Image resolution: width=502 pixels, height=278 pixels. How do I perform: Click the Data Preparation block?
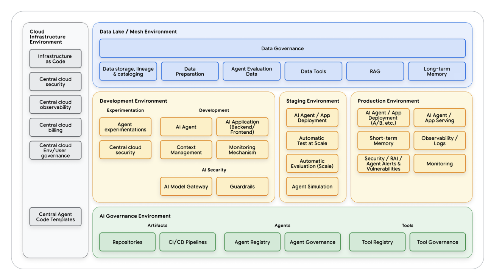pyautogui.click(x=190, y=71)
